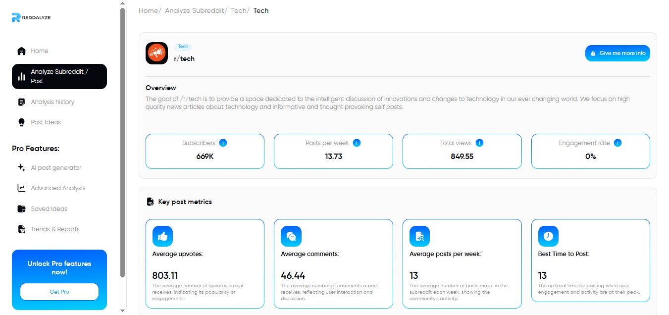Screen dimensions: 669x315
Task: Click the Saved Ideas folder icon
Action: [x=21, y=209]
